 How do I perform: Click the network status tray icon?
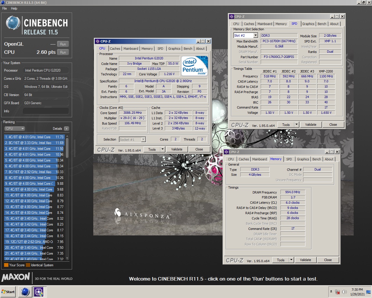[337, 292]
